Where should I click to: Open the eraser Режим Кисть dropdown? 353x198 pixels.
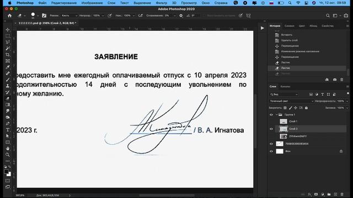click(x=69, y=15)
